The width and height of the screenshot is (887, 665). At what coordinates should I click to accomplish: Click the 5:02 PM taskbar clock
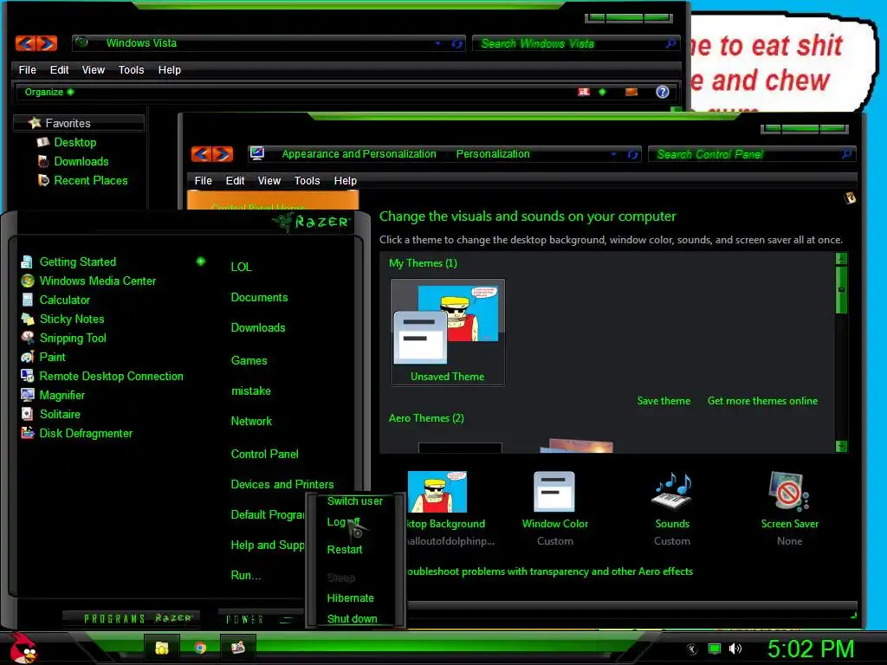pyautogui.click(x=811, y=649)
